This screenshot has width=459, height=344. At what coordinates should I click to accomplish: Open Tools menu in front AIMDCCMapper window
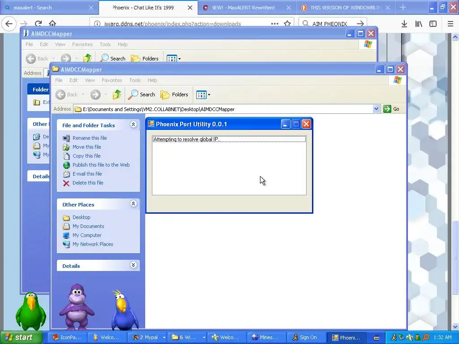click(x=135, y=80)
